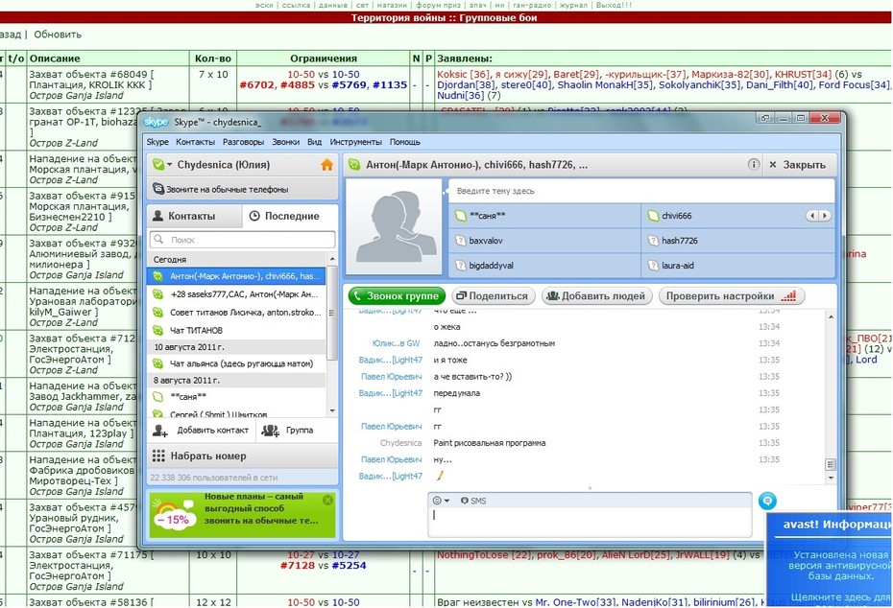
Task: Open the Skype menu in the menu bar
Action: tap(157, 142)
